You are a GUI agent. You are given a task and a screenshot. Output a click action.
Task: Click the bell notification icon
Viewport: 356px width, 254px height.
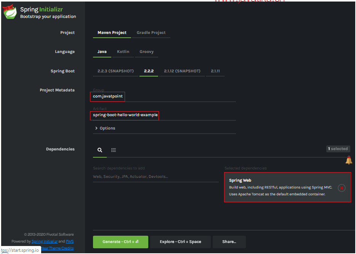pyautogui.click(x=349, y=160)
